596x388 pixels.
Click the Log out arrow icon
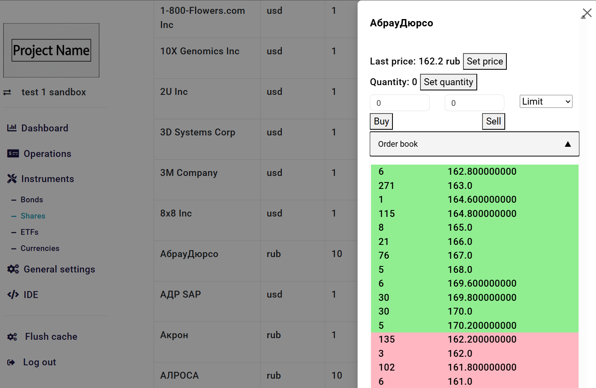(x=11, y=362)
